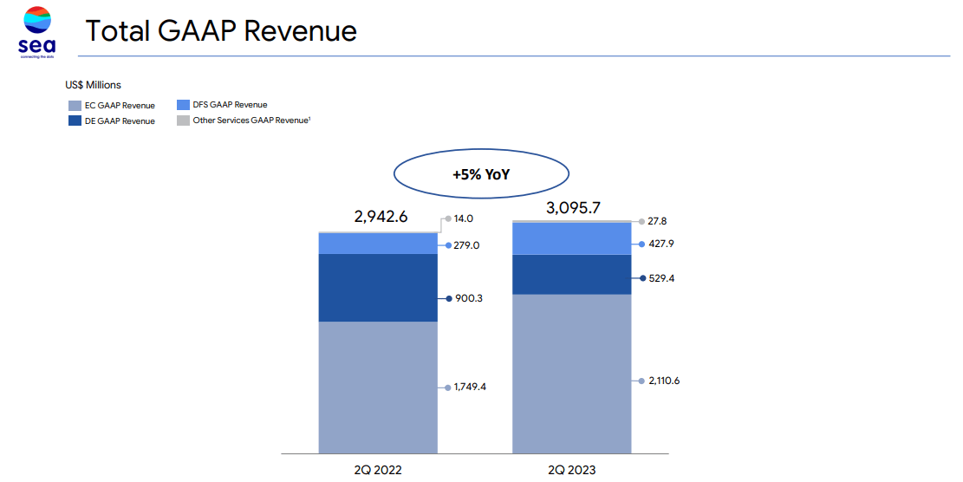Click the 14.0 data label
Viewport: 963px width, 482px height.
(x=464, y=218)
